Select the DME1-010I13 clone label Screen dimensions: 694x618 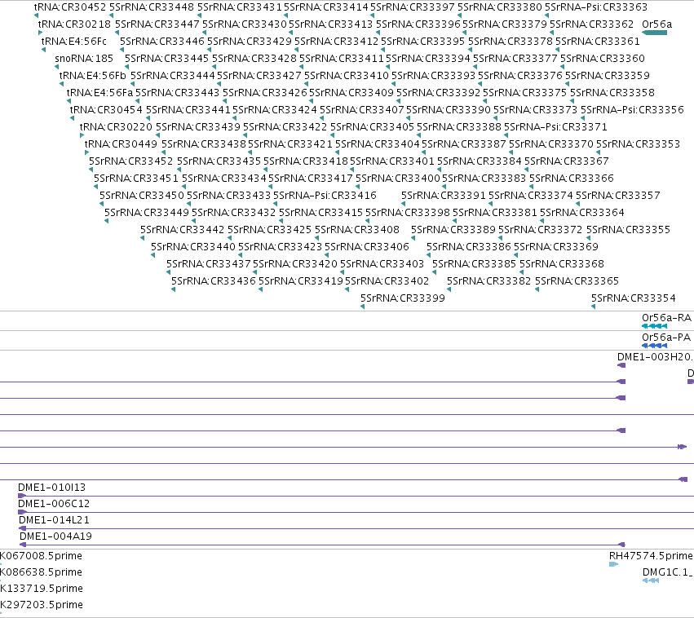[x=51, y=487]
